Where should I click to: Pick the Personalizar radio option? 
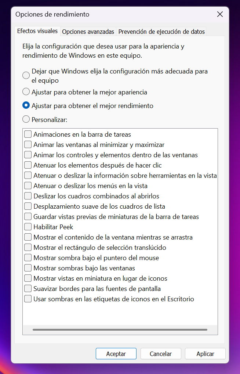26,119
